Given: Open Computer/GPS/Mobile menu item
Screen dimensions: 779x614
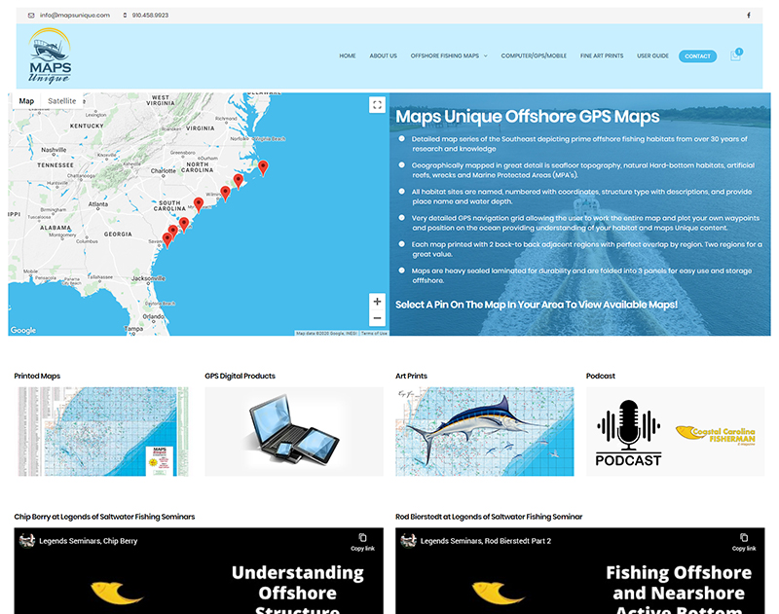Looking at the screenshot, I should (534, 56).
